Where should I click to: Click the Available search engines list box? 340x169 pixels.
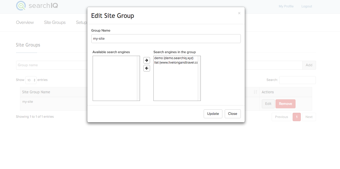tap(115, 78)
